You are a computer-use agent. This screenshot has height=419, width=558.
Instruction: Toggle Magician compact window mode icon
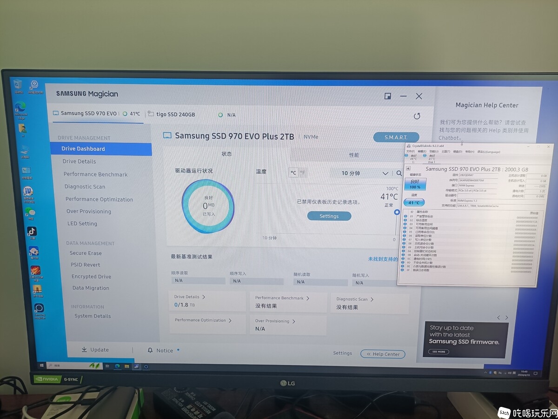(388, 96)
